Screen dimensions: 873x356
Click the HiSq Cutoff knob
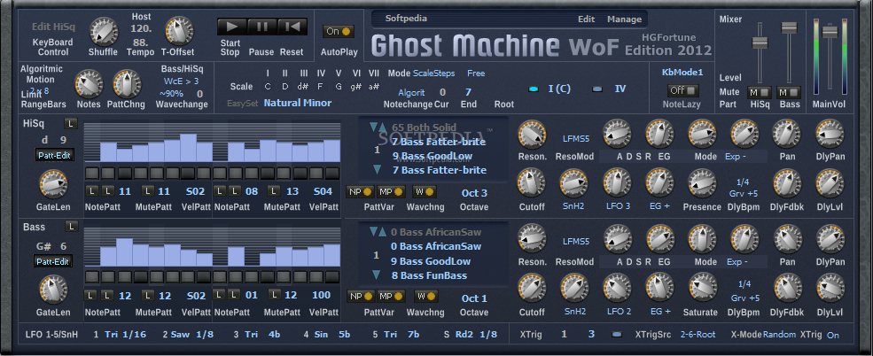pyautogui.click(x=532, y=183)
